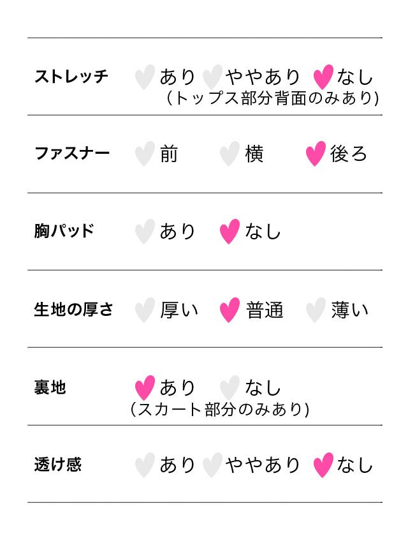Select the gray heart for 裏地 なし
The image size is (408, 545).
[x=229, y=387]
